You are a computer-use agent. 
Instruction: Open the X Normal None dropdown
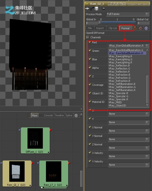[129, 131]
